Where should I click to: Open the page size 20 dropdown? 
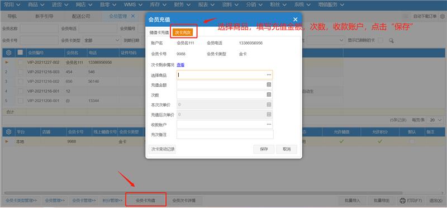tap(436, 120)
